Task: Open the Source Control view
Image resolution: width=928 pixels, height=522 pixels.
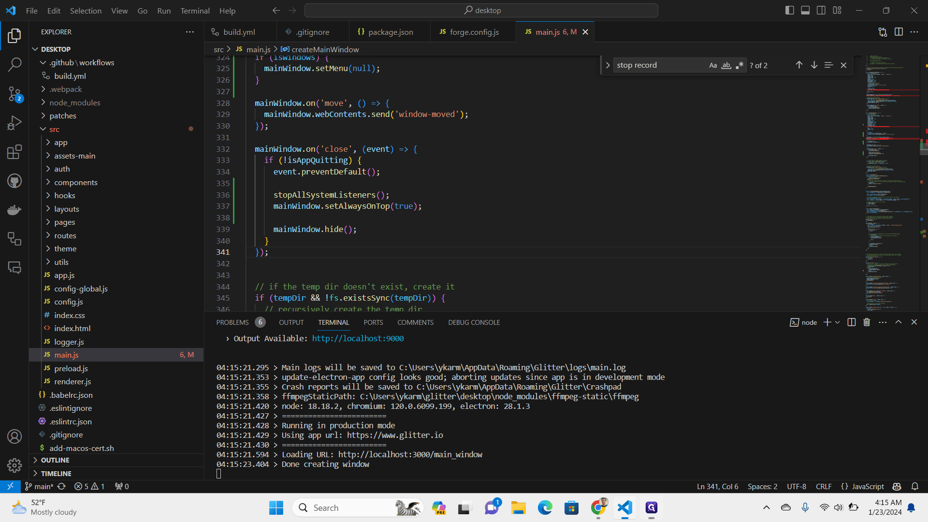Action: pos(14,94)
